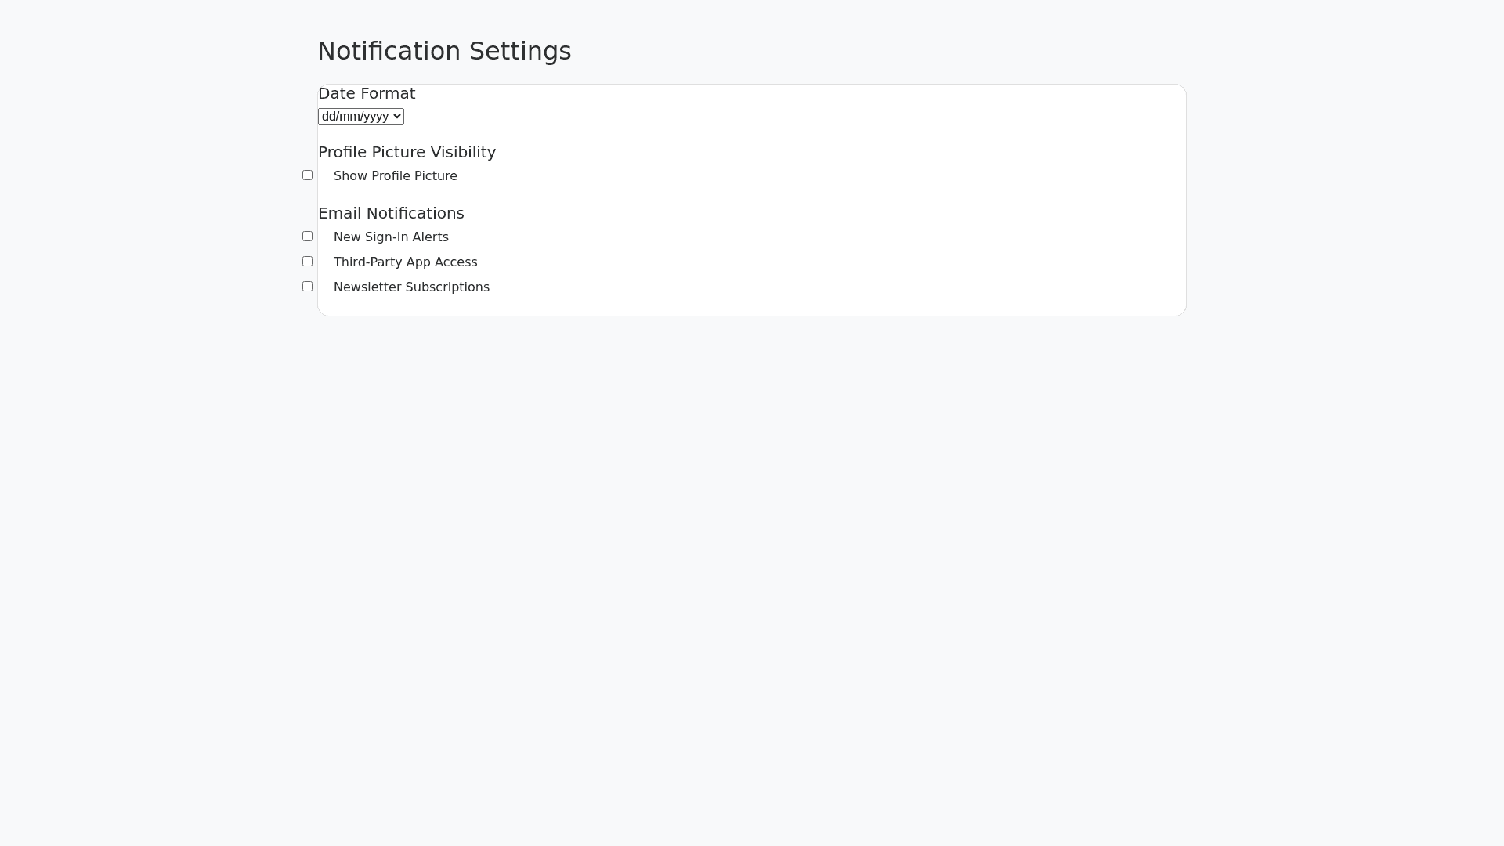Click the "Email Notifications" section heading
The width and height of the screenshot is (1504, 846).
[391, 213]
